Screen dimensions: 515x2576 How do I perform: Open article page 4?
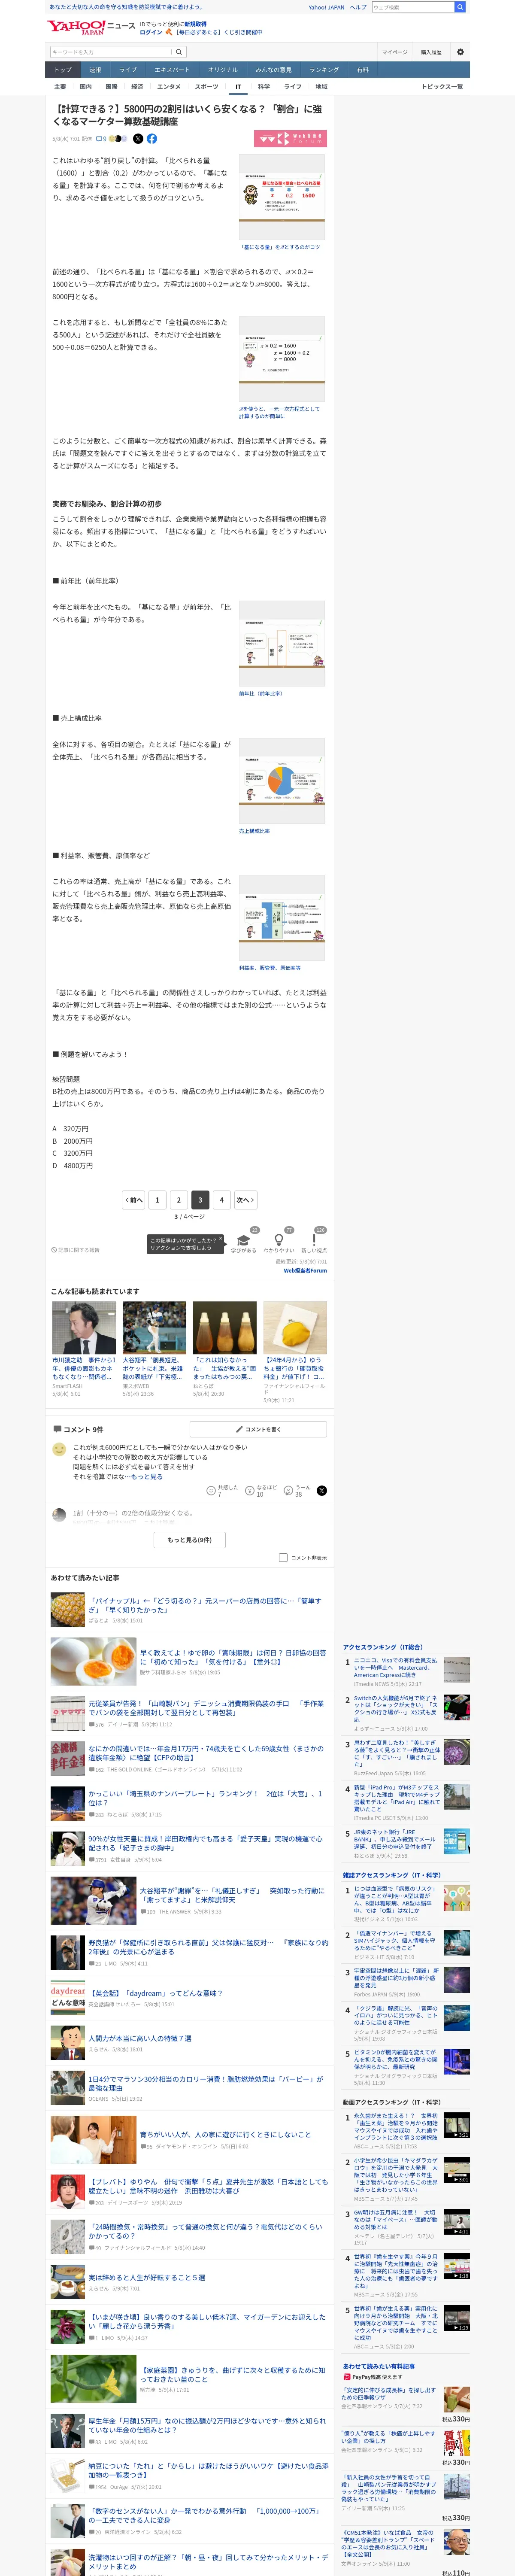222,1199
